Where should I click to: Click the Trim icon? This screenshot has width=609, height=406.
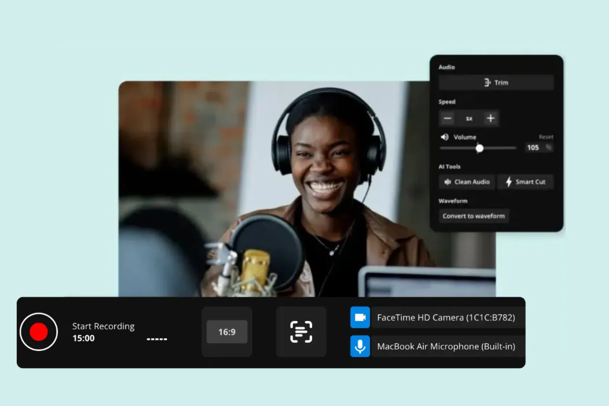pyautogui.click(x=487, y=82)
